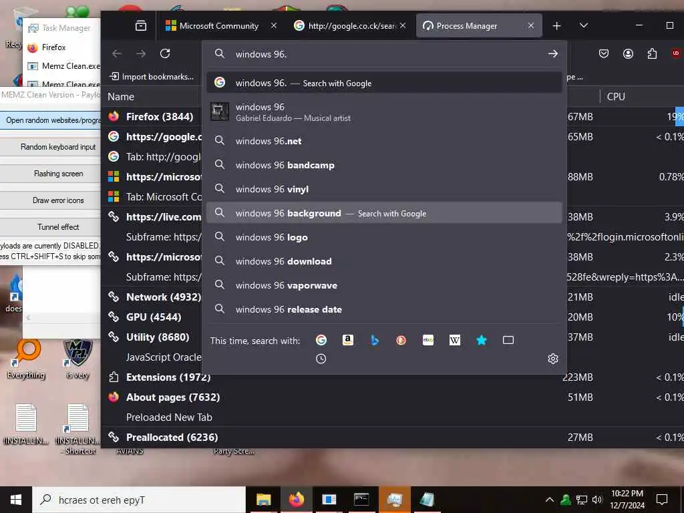Search history with the clock icon
The height and width of the screenshot is (513, 684).
(x=321, y=359)
